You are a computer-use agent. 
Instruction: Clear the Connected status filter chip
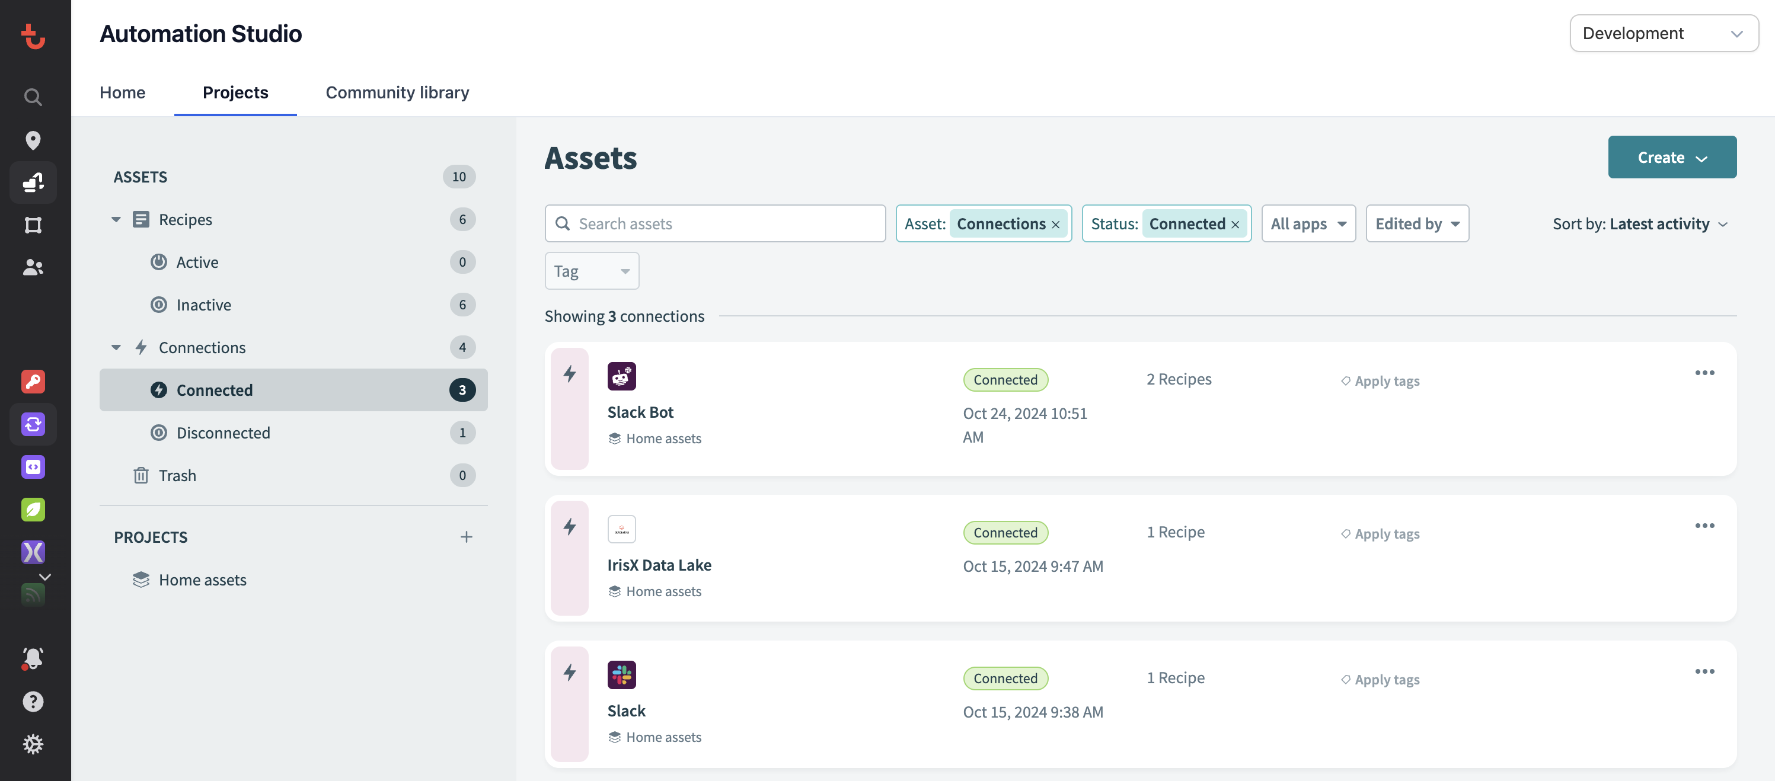coord(1234,224)
